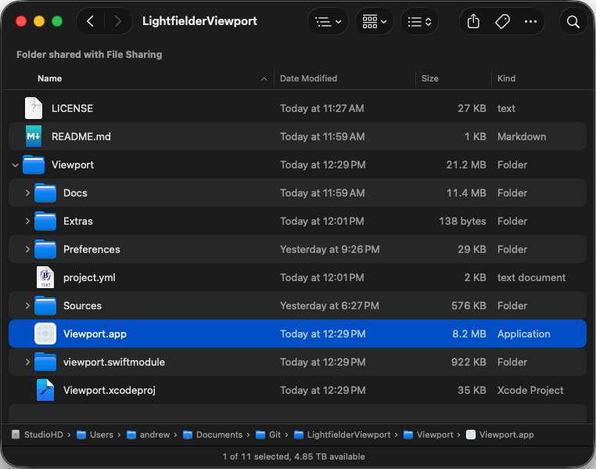Jump to Users in path bar
Viewport: 596px width, 469px height.
tap(95, 435)
